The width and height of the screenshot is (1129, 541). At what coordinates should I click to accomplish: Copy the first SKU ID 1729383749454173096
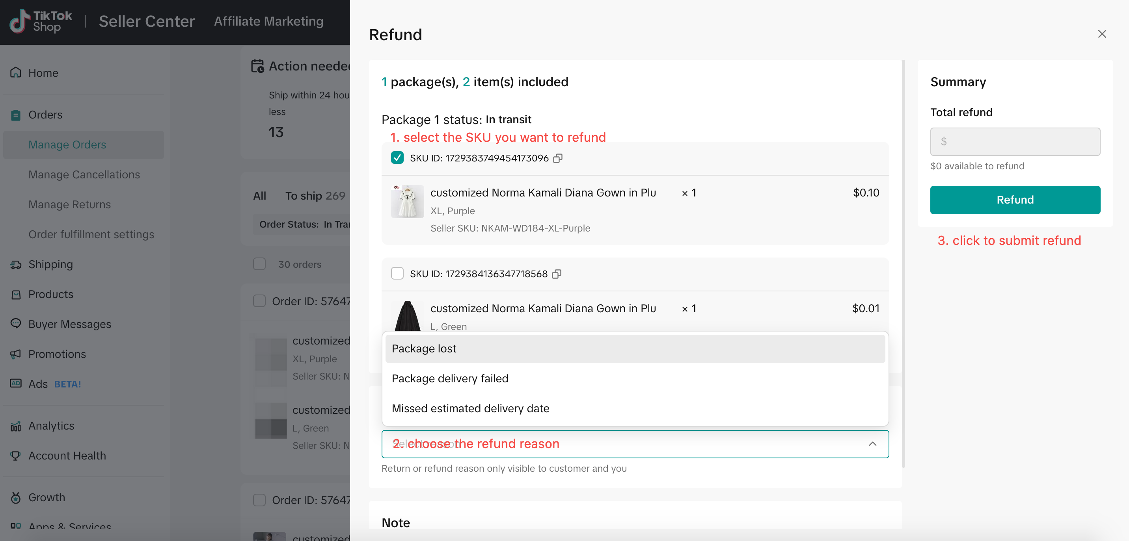pos(557,158)
